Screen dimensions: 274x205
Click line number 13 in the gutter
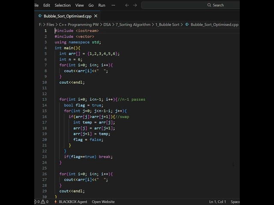click(45, 100)
